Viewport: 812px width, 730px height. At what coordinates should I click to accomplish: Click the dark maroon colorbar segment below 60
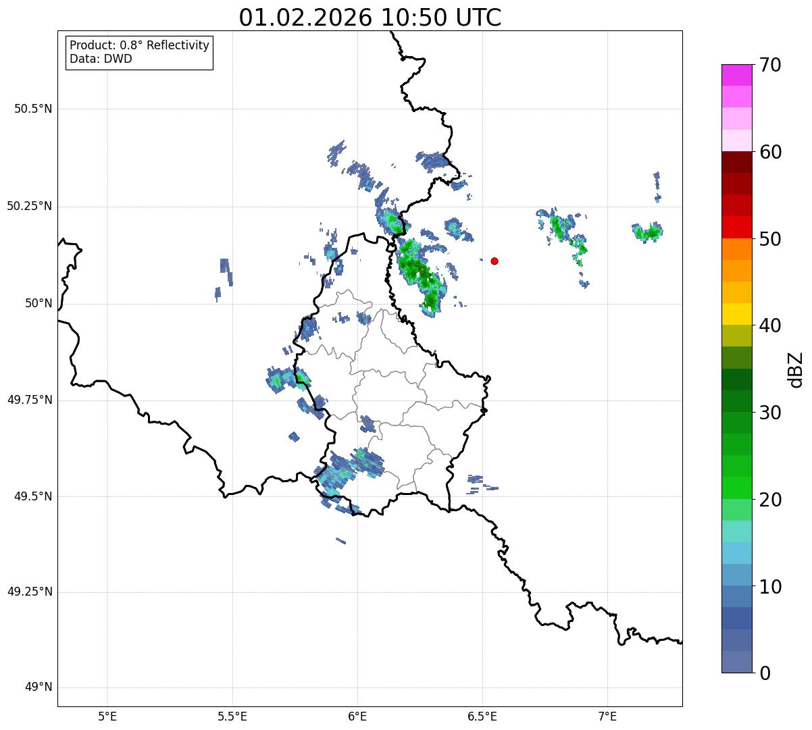pyautogui.click(x=736, y=162)
